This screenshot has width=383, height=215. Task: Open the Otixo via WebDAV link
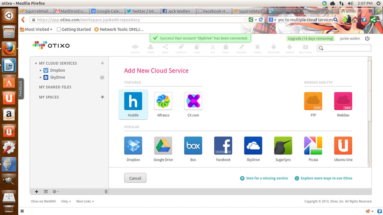point(43,201)
